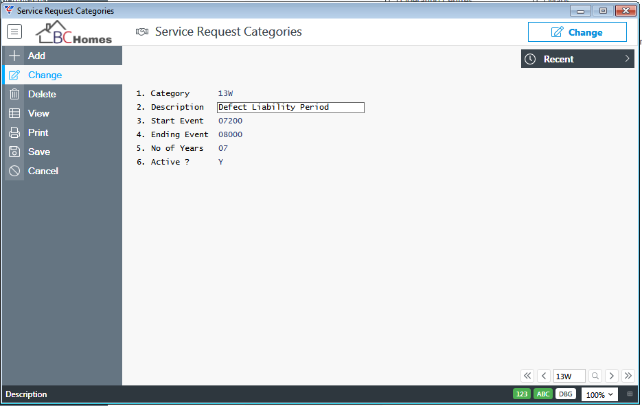Choose Print in the sidebar
Image resolution: width=642 pixels, height=406 pixels.
(38, 132)
